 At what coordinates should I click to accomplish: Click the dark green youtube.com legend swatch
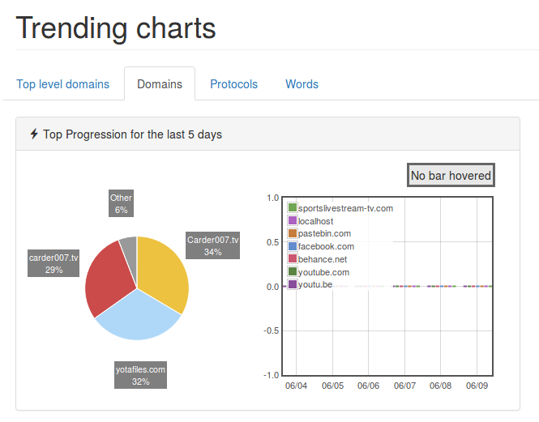(293, 272)
